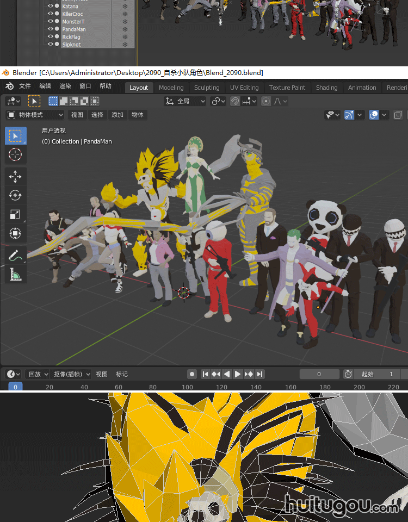The image size is (408, 522).
Task: Click the current frame number field
Action: 319,374
